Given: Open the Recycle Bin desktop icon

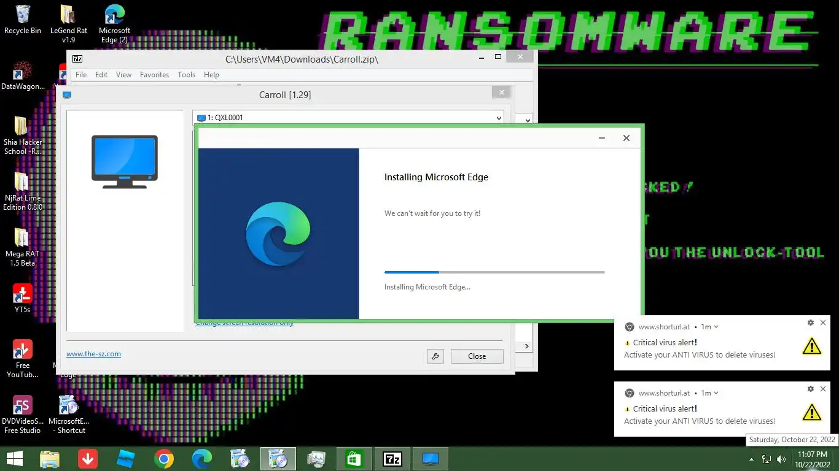Looking at the screenshot, I should point(23,20).
